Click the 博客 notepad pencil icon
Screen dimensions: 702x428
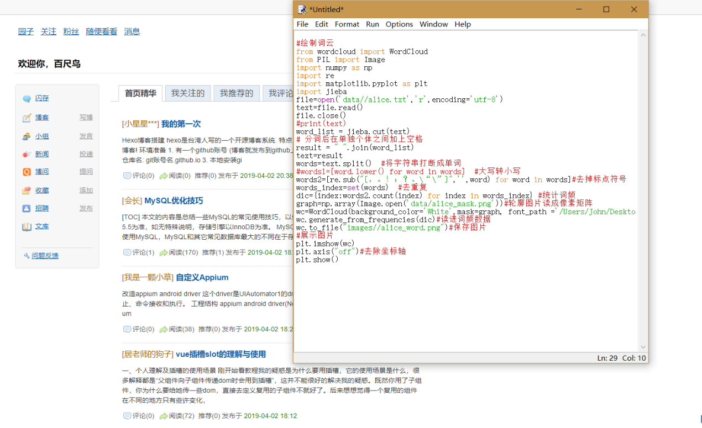[27, 118]
